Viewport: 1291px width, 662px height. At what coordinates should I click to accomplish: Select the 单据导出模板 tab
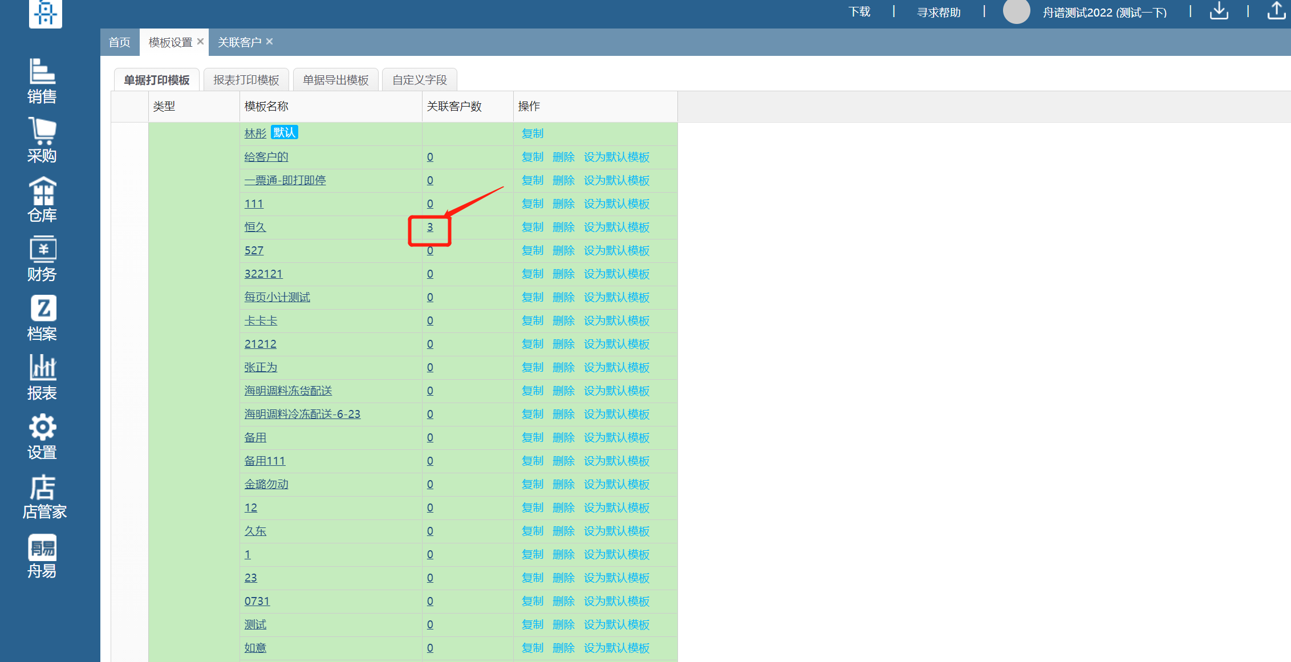click(336, 80)
